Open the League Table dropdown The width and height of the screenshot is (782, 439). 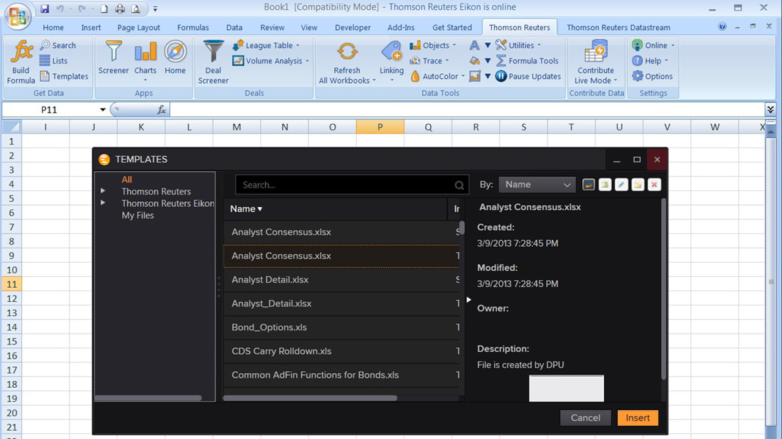[x=266, y=45]
